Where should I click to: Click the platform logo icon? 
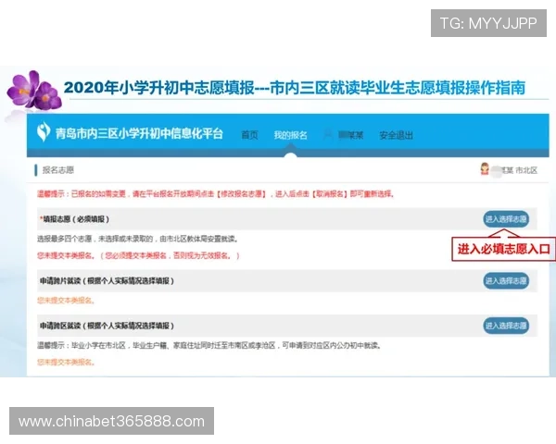tap(44, 131)
